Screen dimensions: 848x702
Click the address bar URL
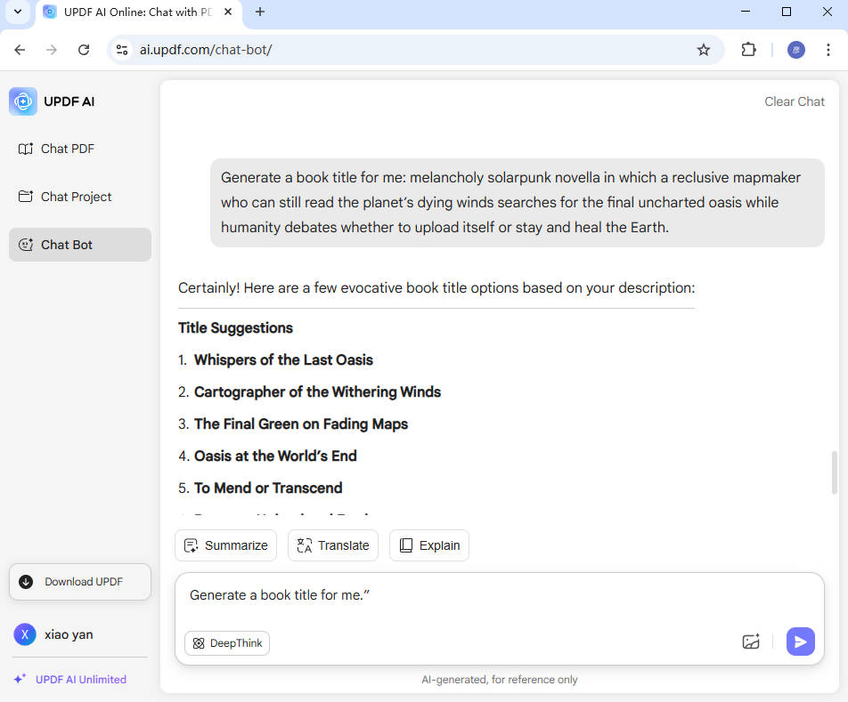pyautogui.click(x=206, y=50)
